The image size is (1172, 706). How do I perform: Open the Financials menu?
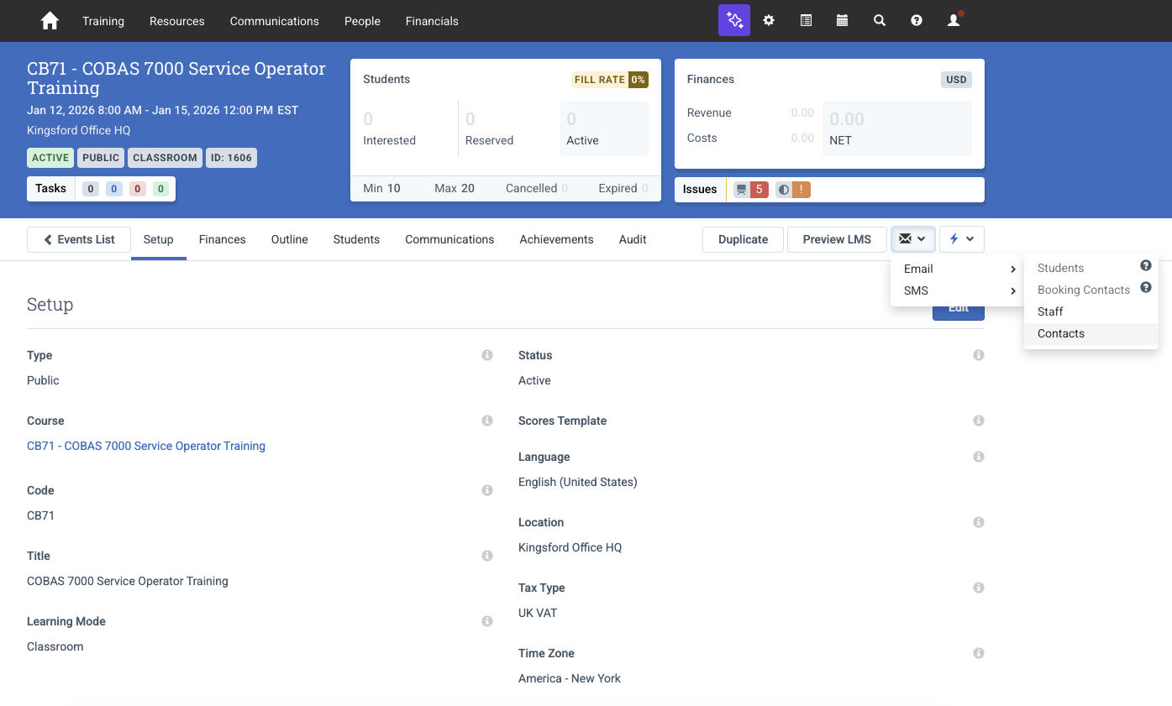432,21
